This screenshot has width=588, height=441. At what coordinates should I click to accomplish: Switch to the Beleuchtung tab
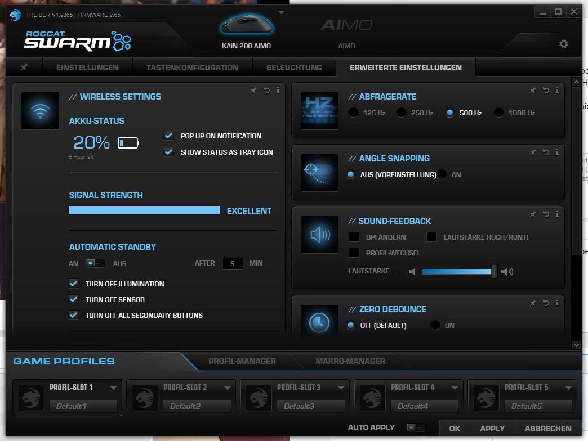294,66
